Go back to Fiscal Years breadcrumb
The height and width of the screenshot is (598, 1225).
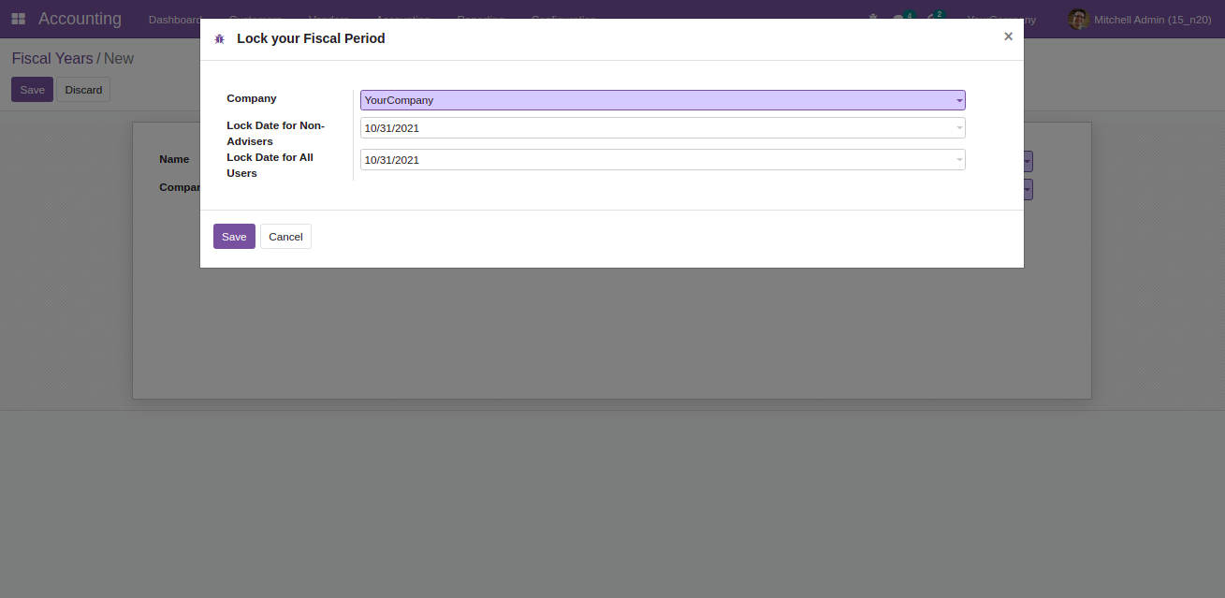(x=52, y=58)
